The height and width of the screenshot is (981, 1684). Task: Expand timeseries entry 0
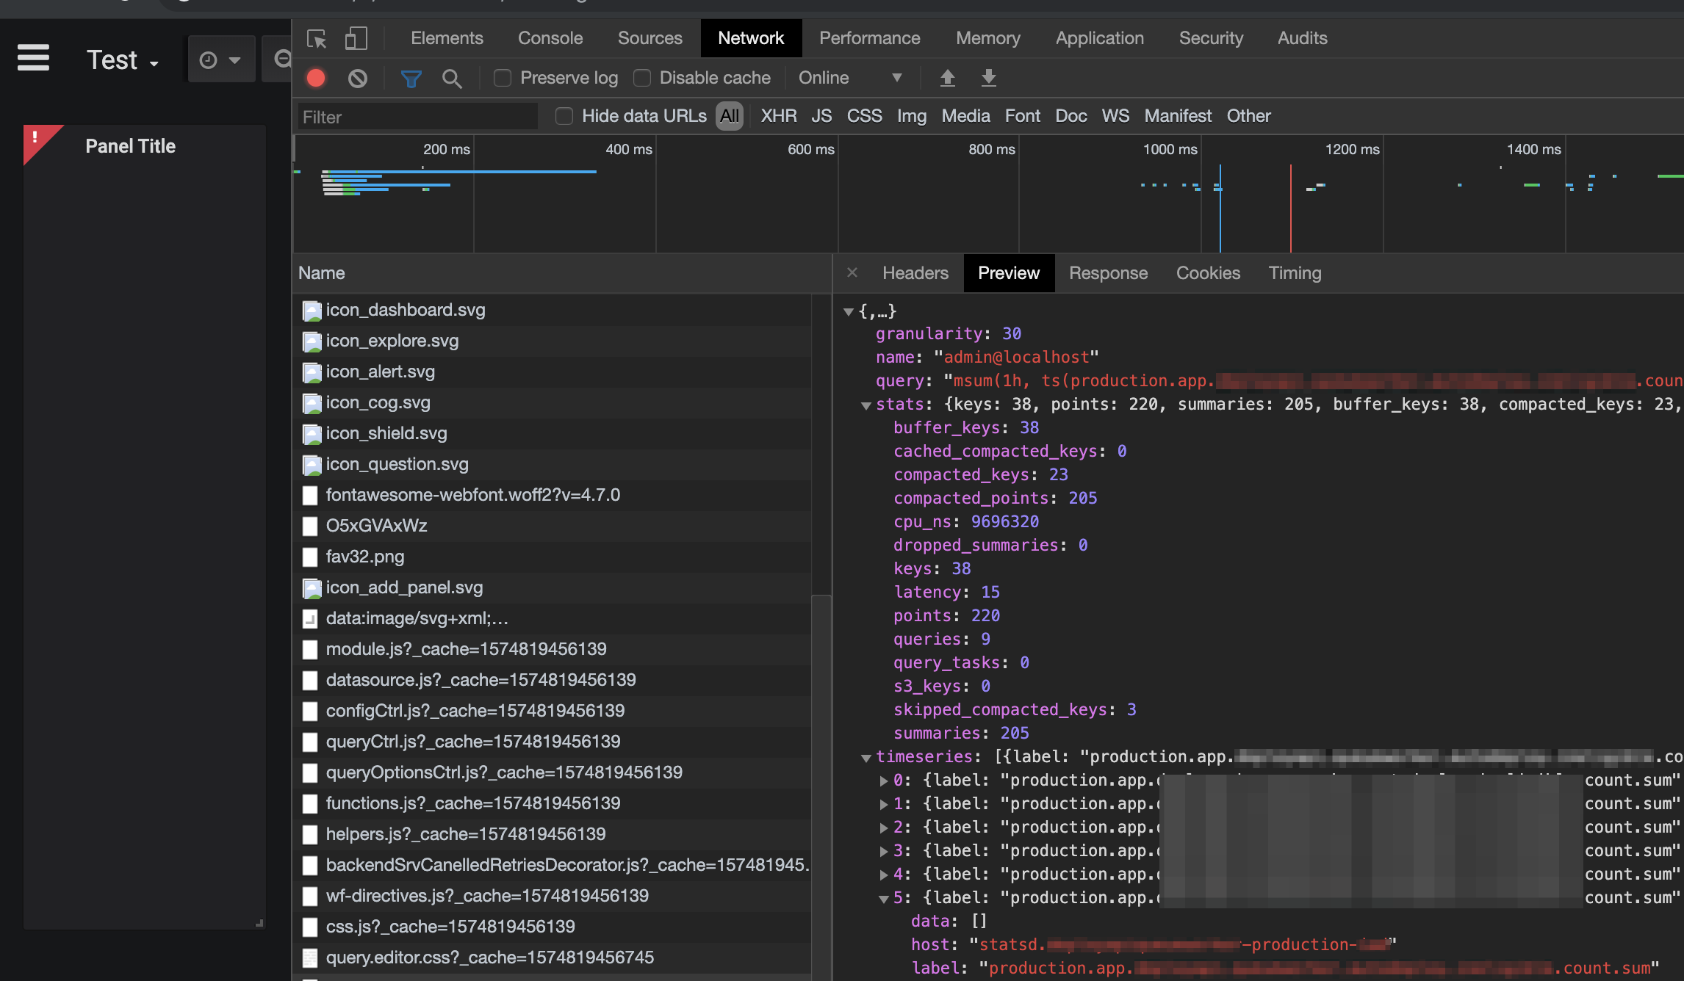coord(884,780)
